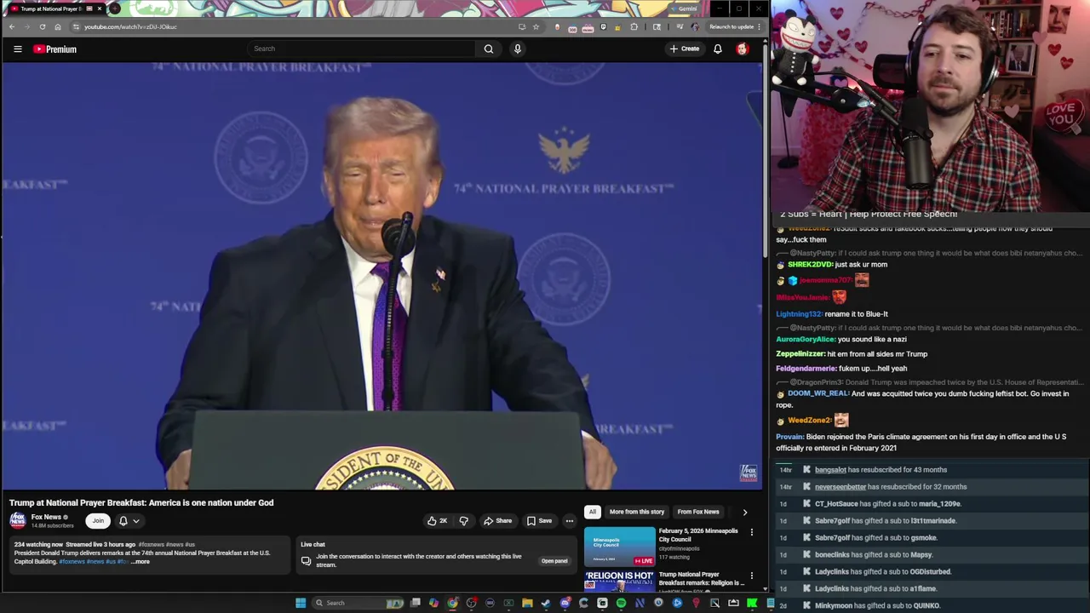
Task: Click Lightning132 chat message rename it to Blue-It
Action: coord(832,314)
